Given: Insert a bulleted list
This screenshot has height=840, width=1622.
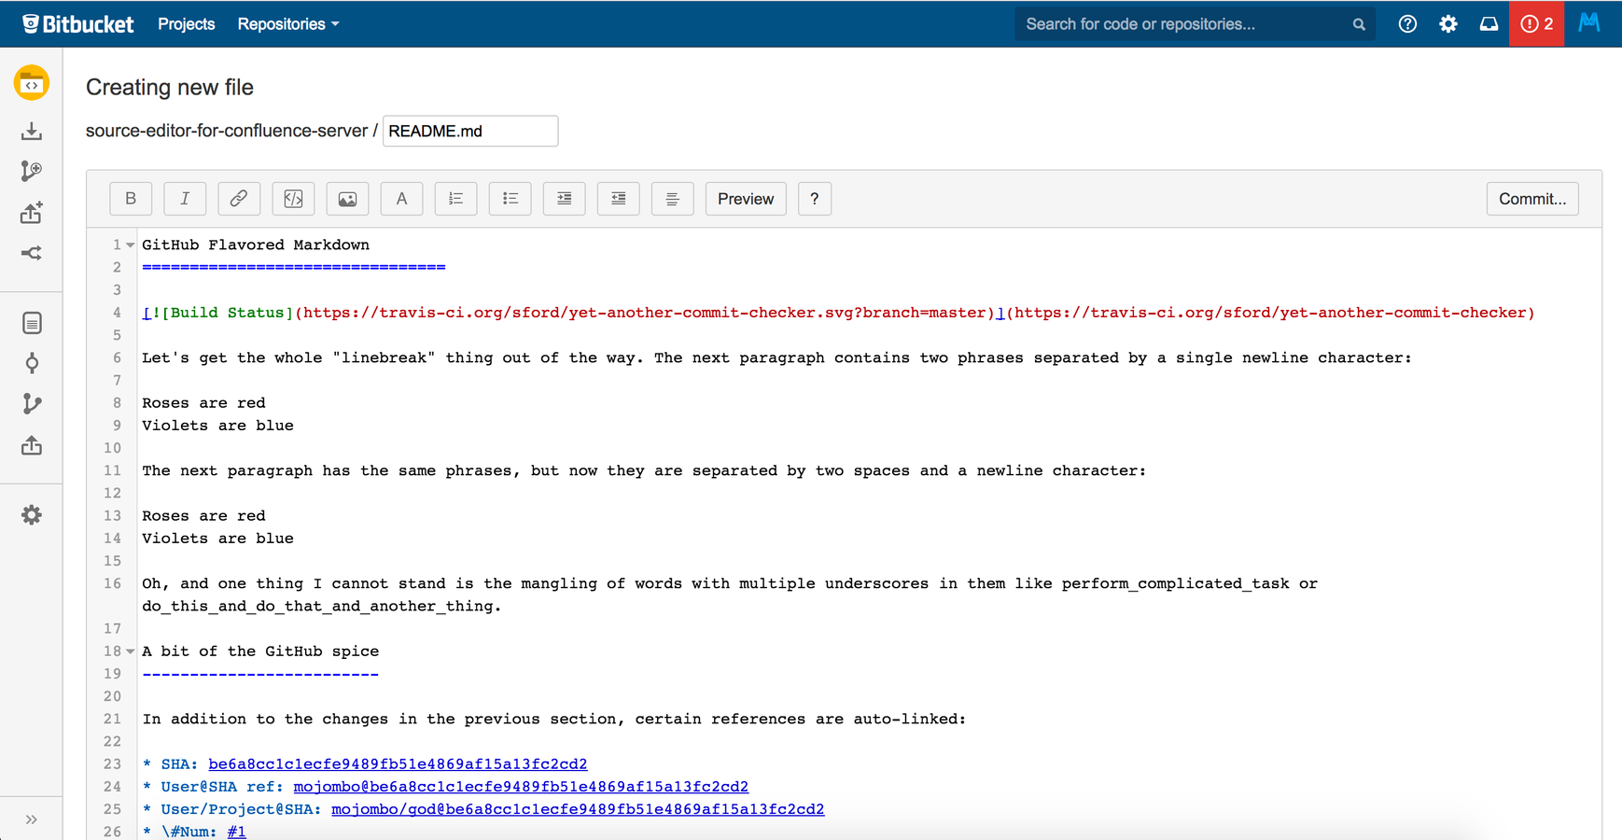Looking at the screenshot, I should (x=510, y=199).
